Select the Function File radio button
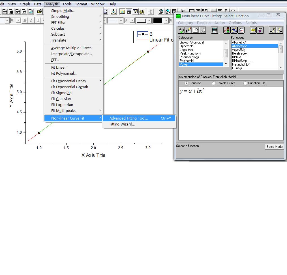 pos(245,83)
